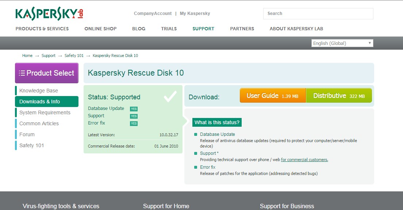Open the English (Global) language dropdown
The width and height of the screenshot is (403, 210).
[x=342, y=43]
